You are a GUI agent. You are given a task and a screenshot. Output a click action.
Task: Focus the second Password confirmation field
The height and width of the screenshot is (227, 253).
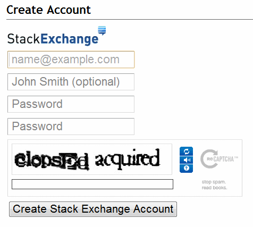(x=71, y=127)
